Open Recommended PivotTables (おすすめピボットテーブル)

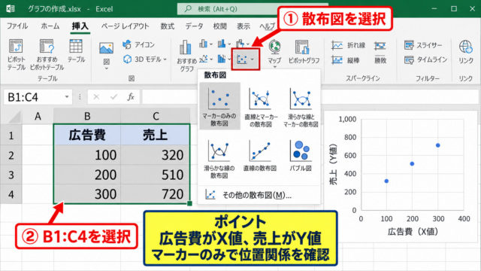point(47,55)
